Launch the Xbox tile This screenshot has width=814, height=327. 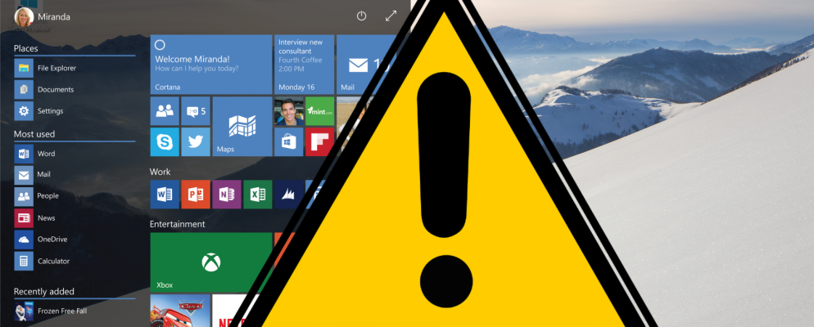click(x=210, y=262)
